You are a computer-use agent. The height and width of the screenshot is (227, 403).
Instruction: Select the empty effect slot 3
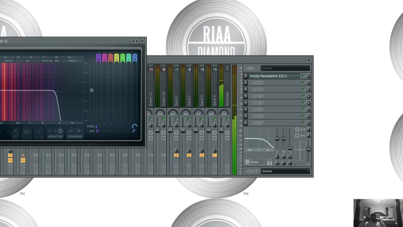click(x=274, y=89)
